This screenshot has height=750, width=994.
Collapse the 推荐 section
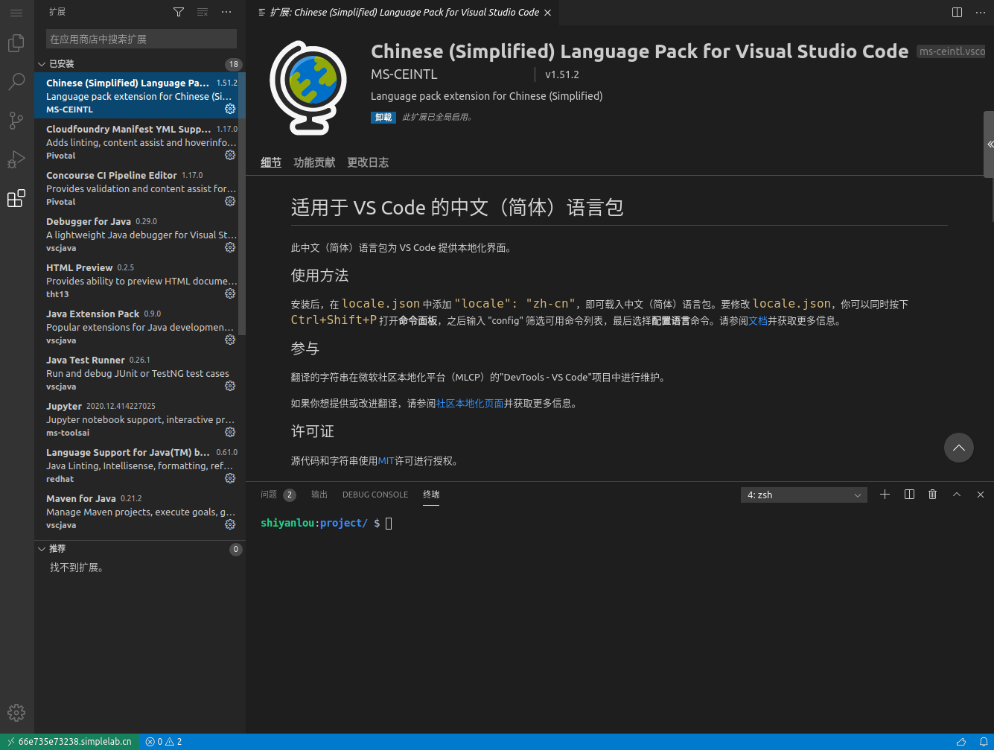click(42, 549)
